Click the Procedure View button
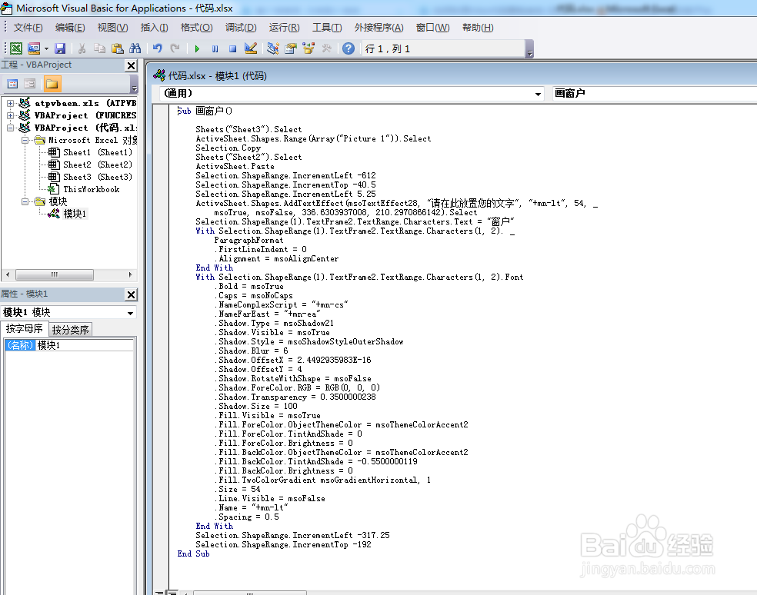The width and height of the screenshot is (757, 595). point(160,592)
